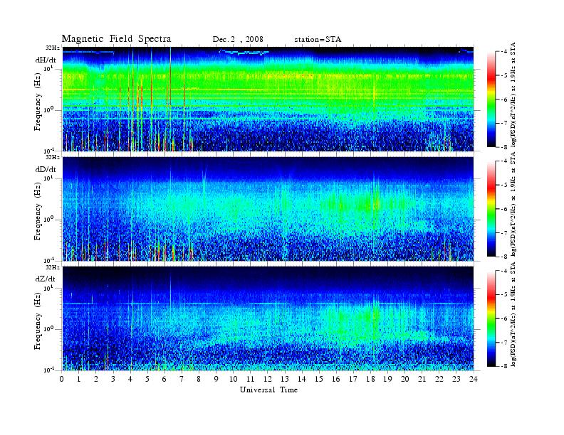Click hour tick label "11" on the time axis
The image size is (564, 435).
click(251, 379)
